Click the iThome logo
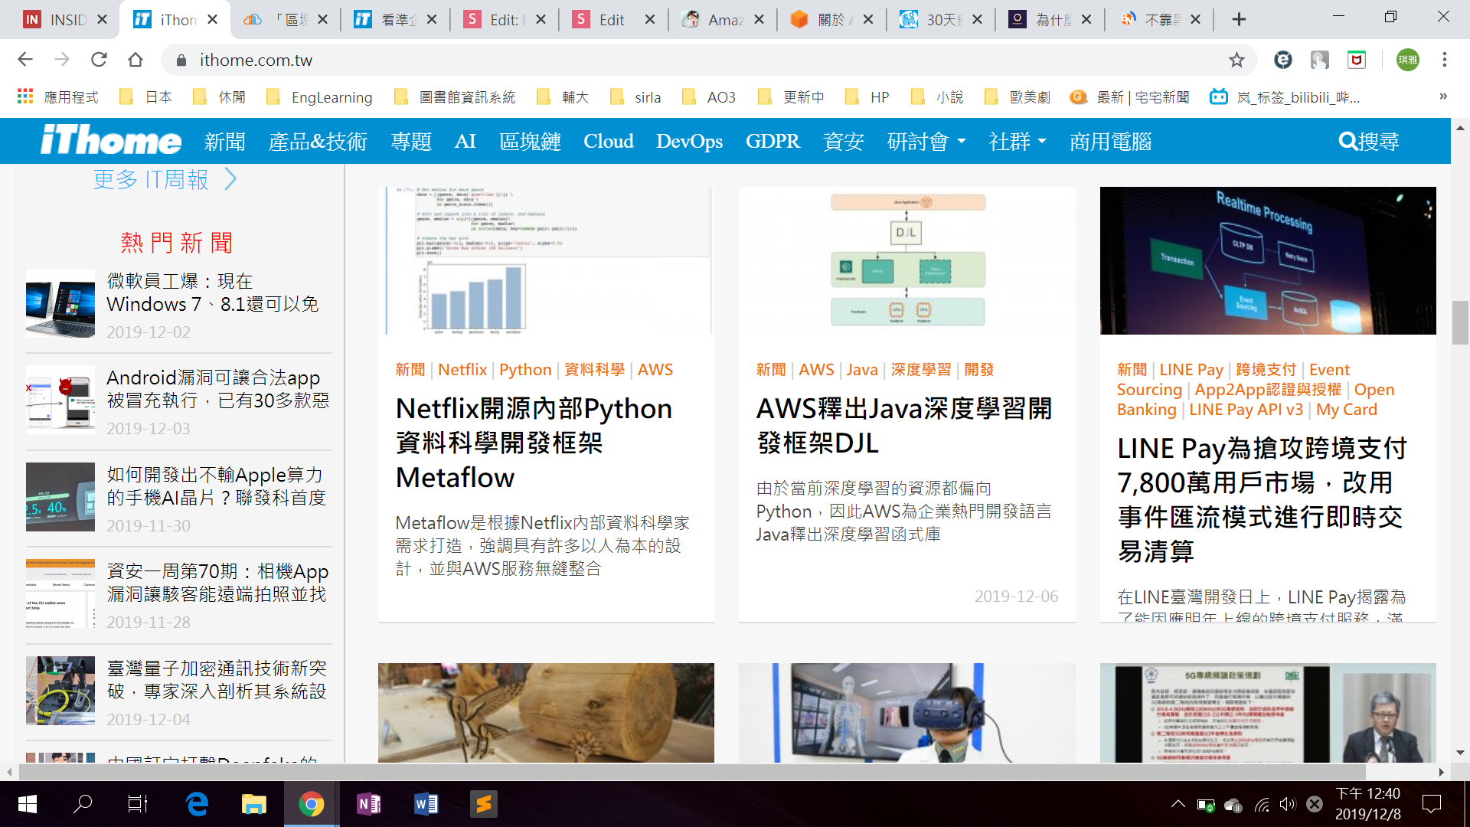The width and height of the screenshot is (1470, 827). (111, 141)
